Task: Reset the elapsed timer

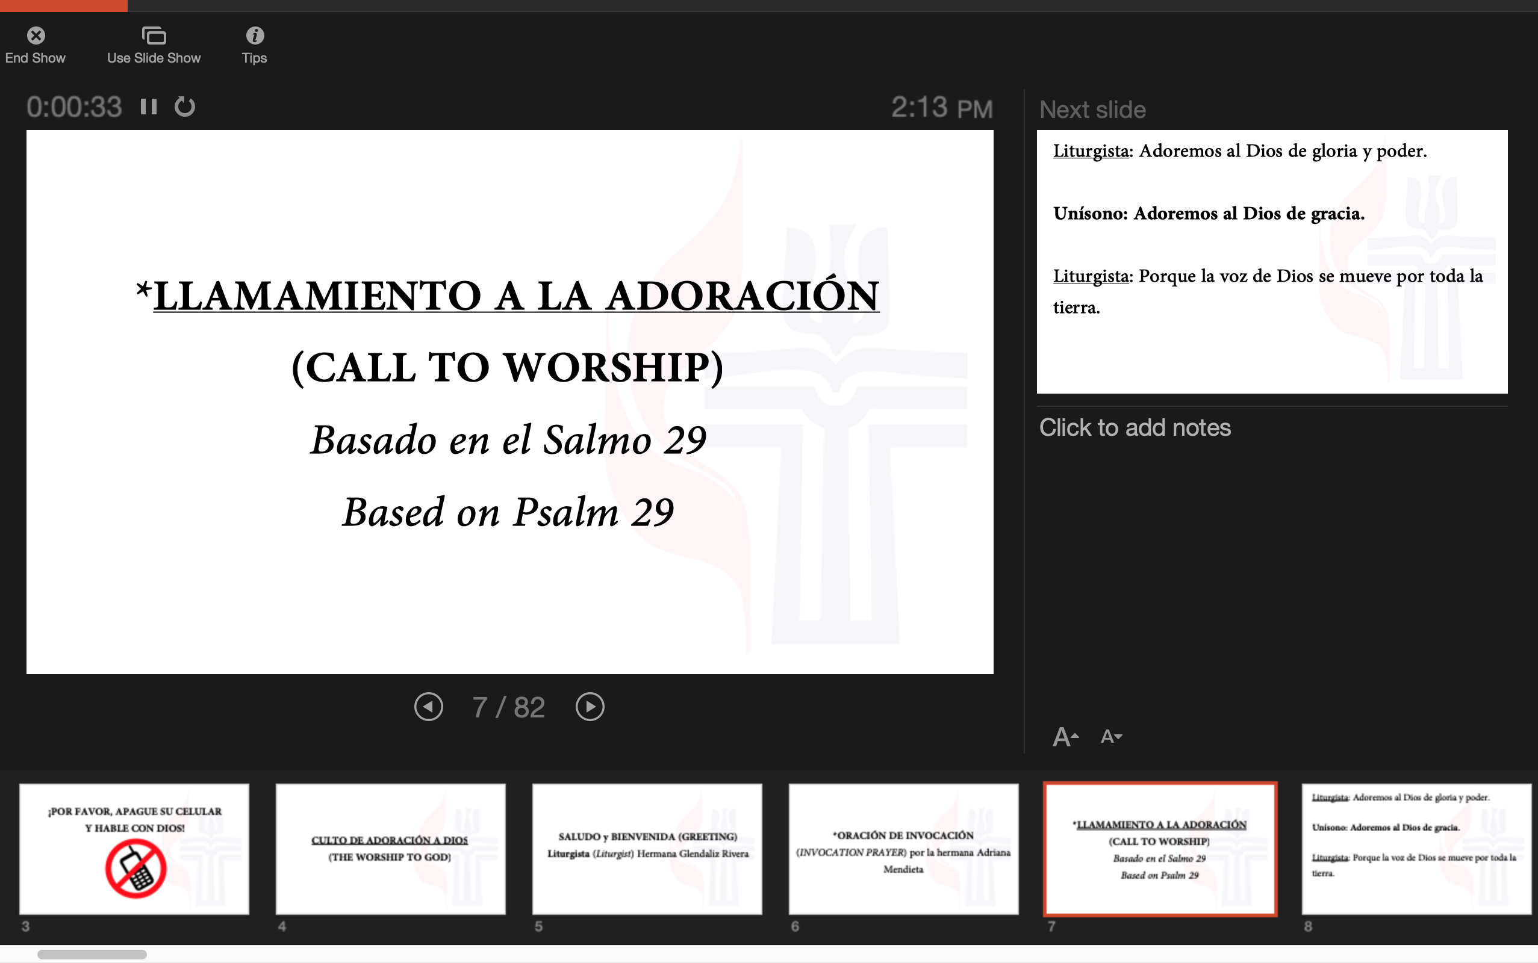Action: point(185,107)
